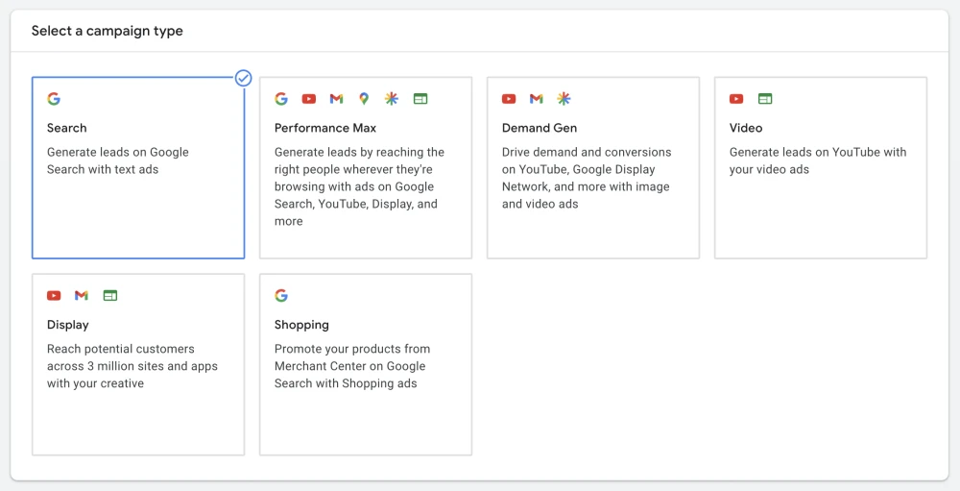Click the Google icon in Performance Max card
Screen dimensions: 960x491
pyautogui.click(x=281, y=99)
